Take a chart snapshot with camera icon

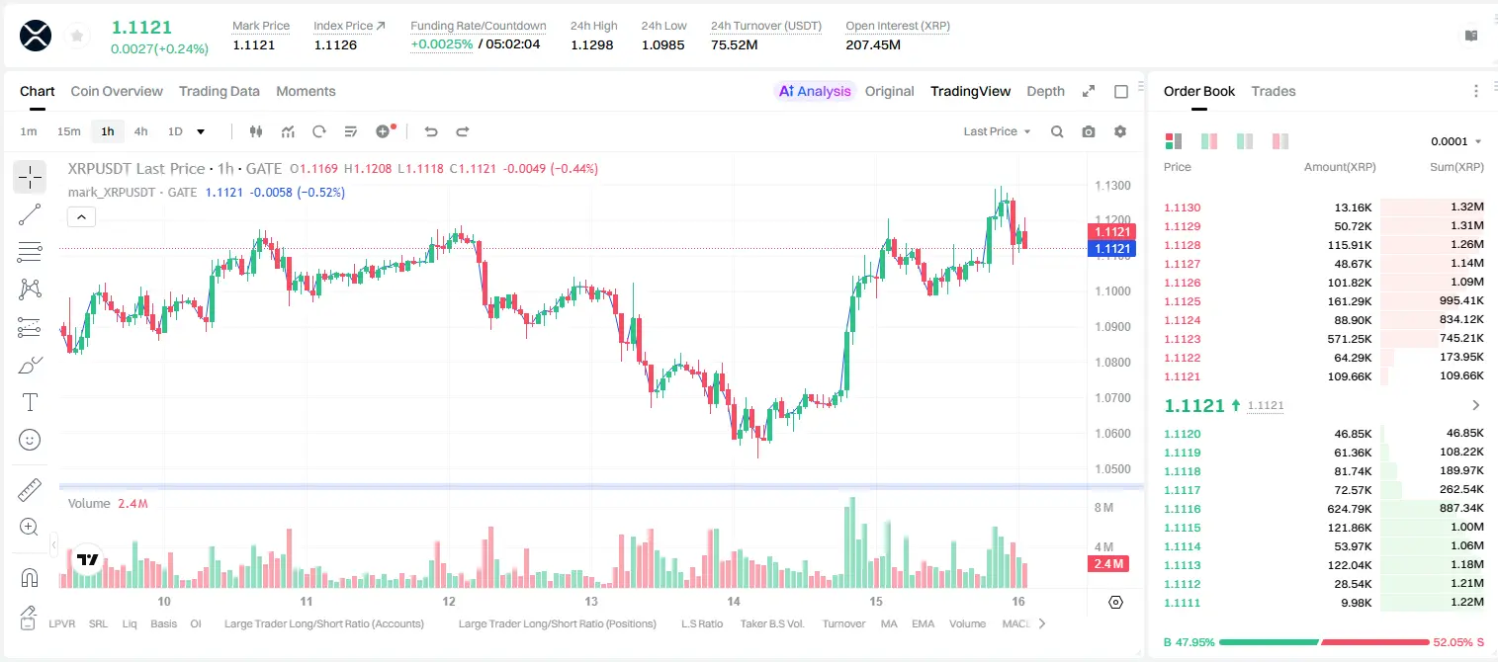(x=1089, y=131)
